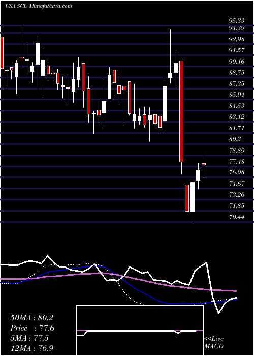Select the 91.57 price axis label
This screenshot has width=254, height=356.
click(x=237, y=50)
